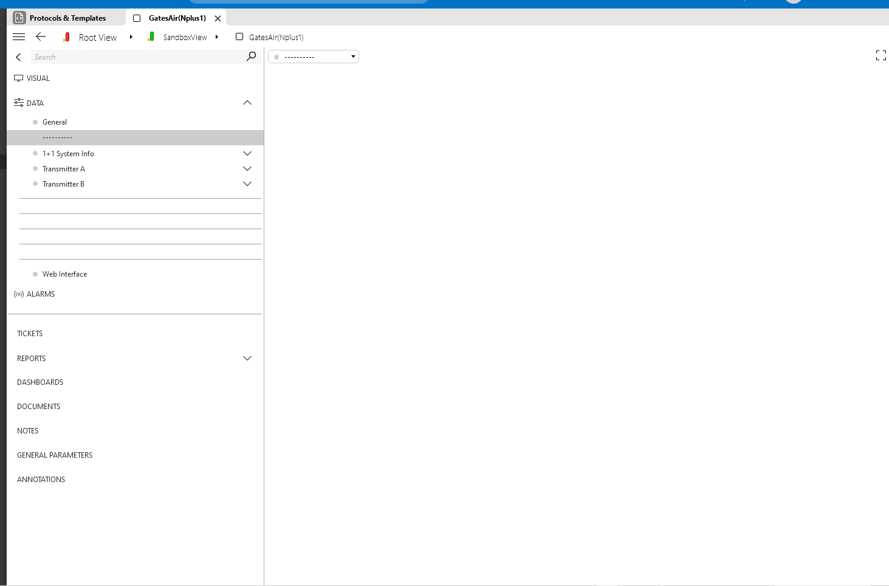Go back with the header arrow
This screenshot has width=889, height=586.
tap(41, 37)
